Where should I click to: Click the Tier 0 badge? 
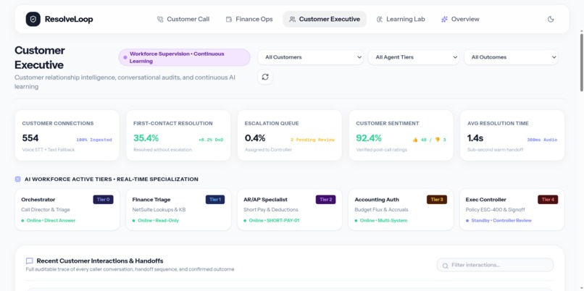point(103,200)
